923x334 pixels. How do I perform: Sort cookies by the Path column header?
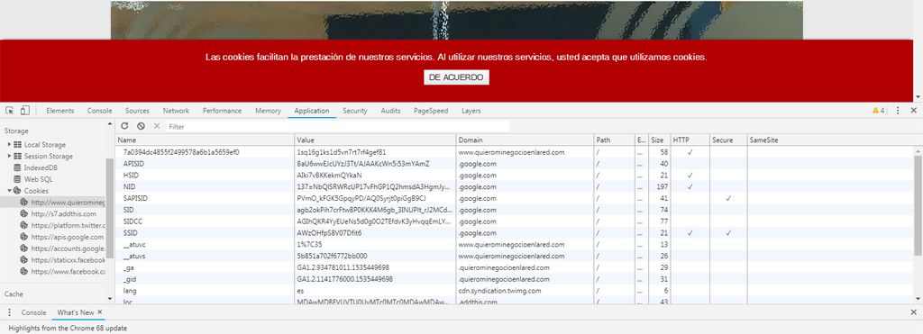coord(614,140)
